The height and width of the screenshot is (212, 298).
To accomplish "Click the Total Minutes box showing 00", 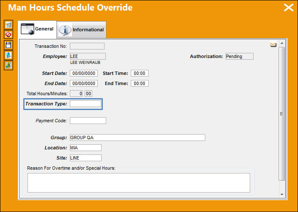I will (88, 94).
